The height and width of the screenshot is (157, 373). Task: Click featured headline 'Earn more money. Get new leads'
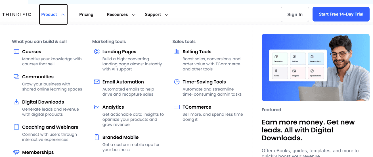[308, 130]
